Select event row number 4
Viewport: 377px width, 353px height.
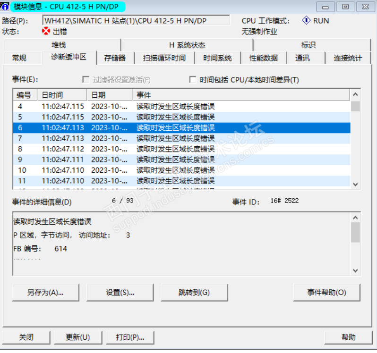(182, 106)
